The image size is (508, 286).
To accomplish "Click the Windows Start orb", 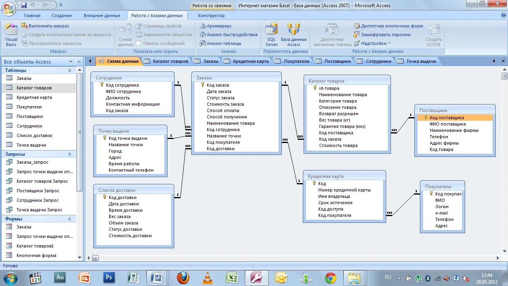I will click(x=10, y=278).
